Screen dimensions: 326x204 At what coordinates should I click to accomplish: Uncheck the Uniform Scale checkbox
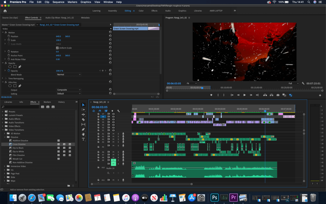(57, 48)
